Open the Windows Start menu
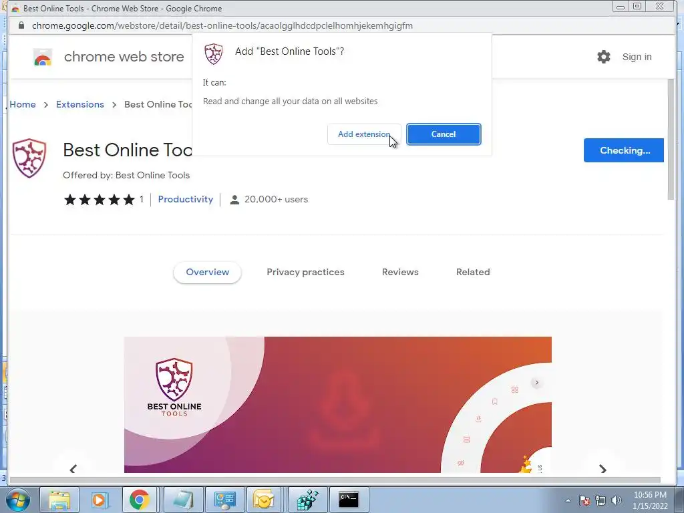Screen dimensions: 684x513 click(18, 500)
